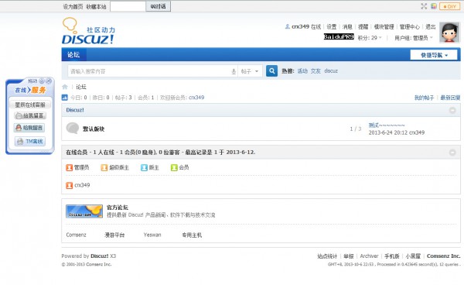
Task: Click hot search term 交友
Action: click(316, 71)
